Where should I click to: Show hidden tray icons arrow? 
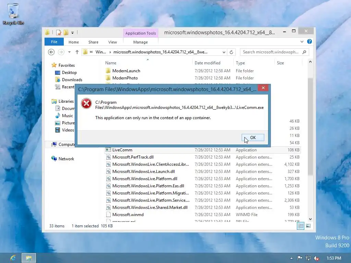point(291,258)
